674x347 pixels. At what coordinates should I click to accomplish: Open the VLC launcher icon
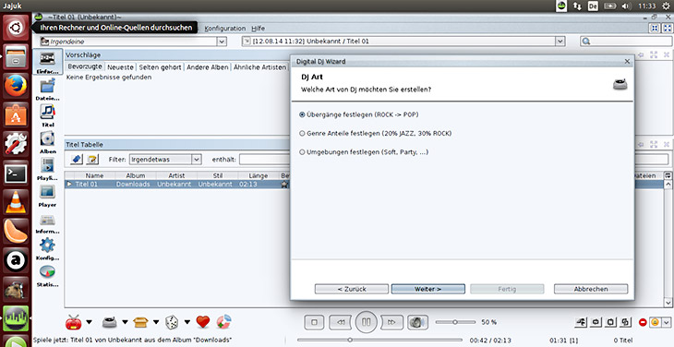(16, 202)
